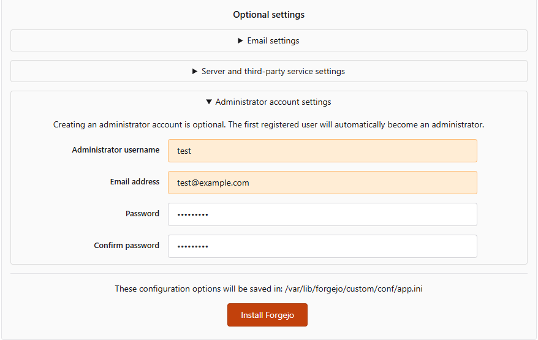Image resolution: width=538 pixels, height=340 pixels.
Task: Click the "Optional settings" heading
Action: tap(268, 15)
